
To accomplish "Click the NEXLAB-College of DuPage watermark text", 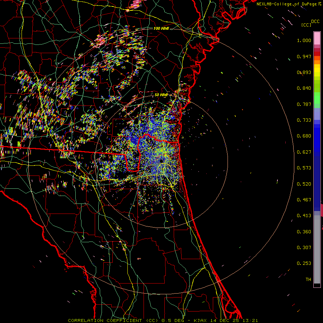I will 287,4.
